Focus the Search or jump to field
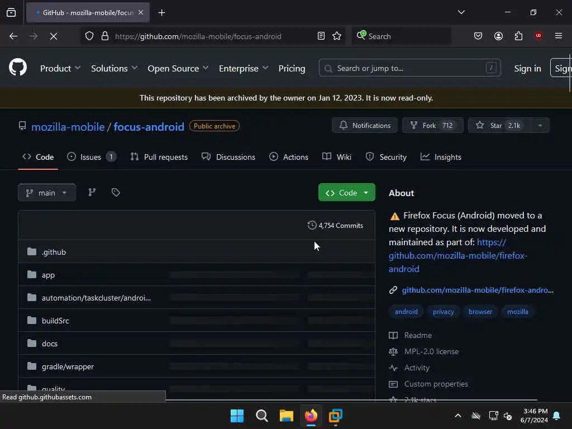The height and width of the screenshot is (429, 572). [x=409, y=68]
